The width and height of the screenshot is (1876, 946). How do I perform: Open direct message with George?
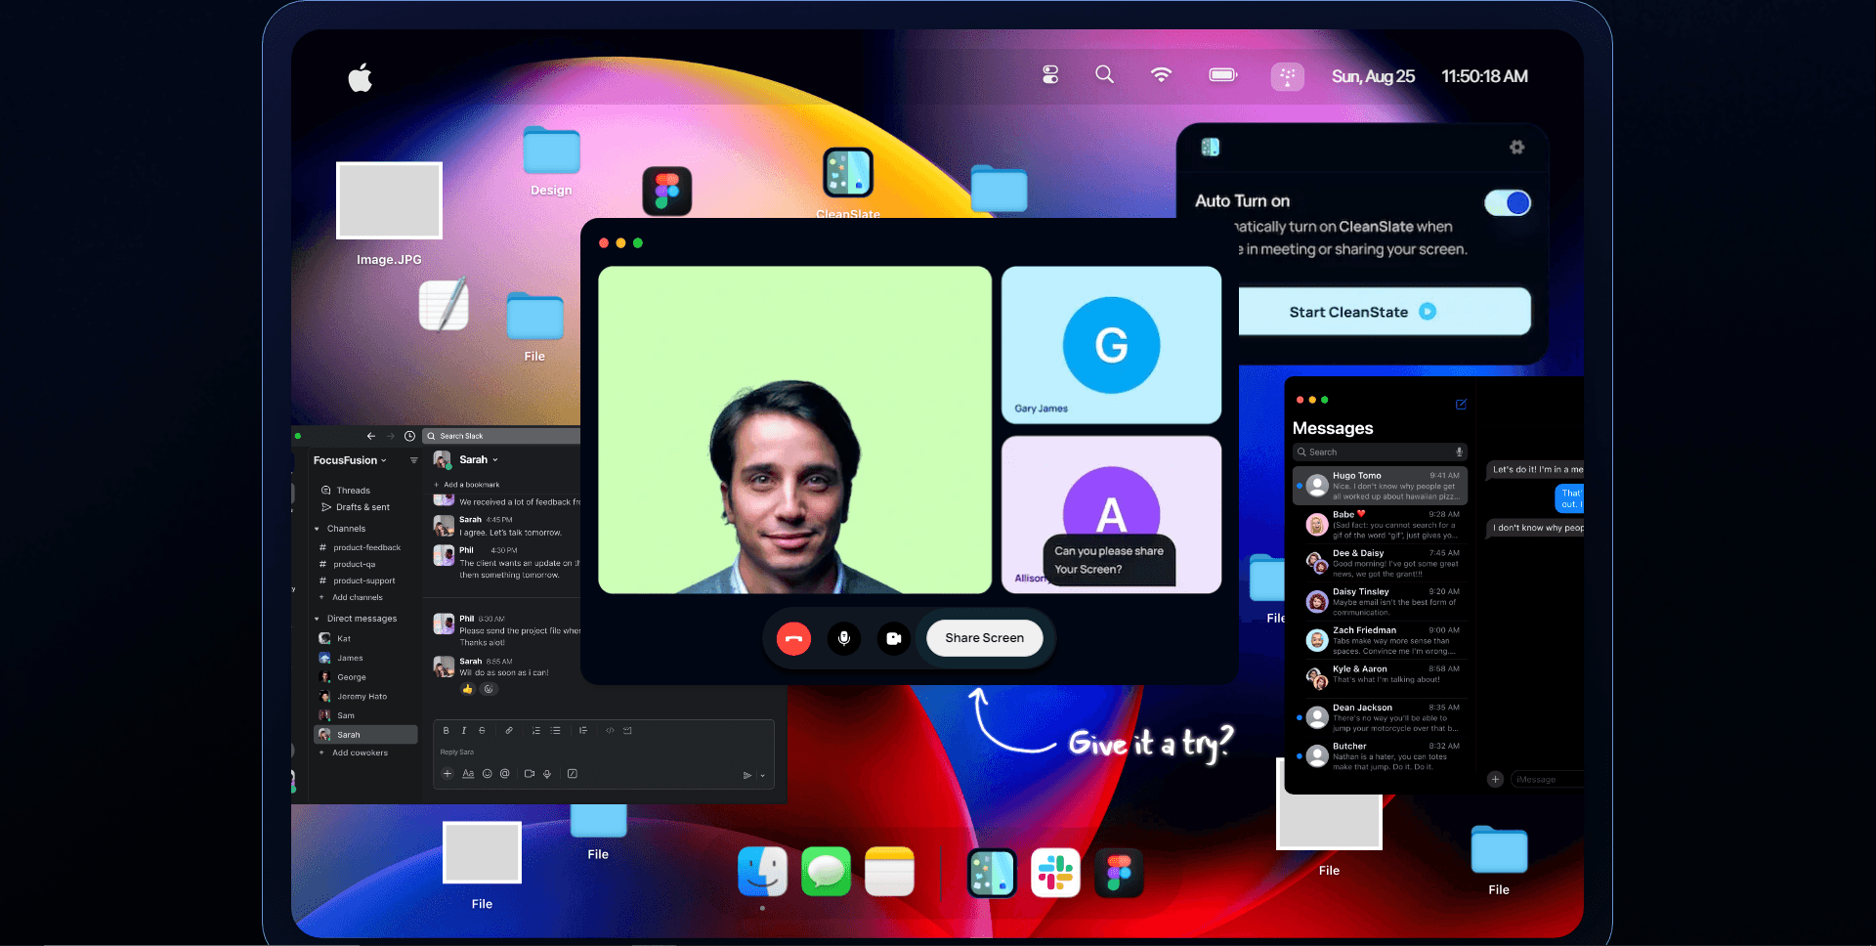[x=343, y=677]
